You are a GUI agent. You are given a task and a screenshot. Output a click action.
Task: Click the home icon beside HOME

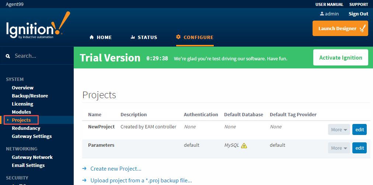(91, 37)
